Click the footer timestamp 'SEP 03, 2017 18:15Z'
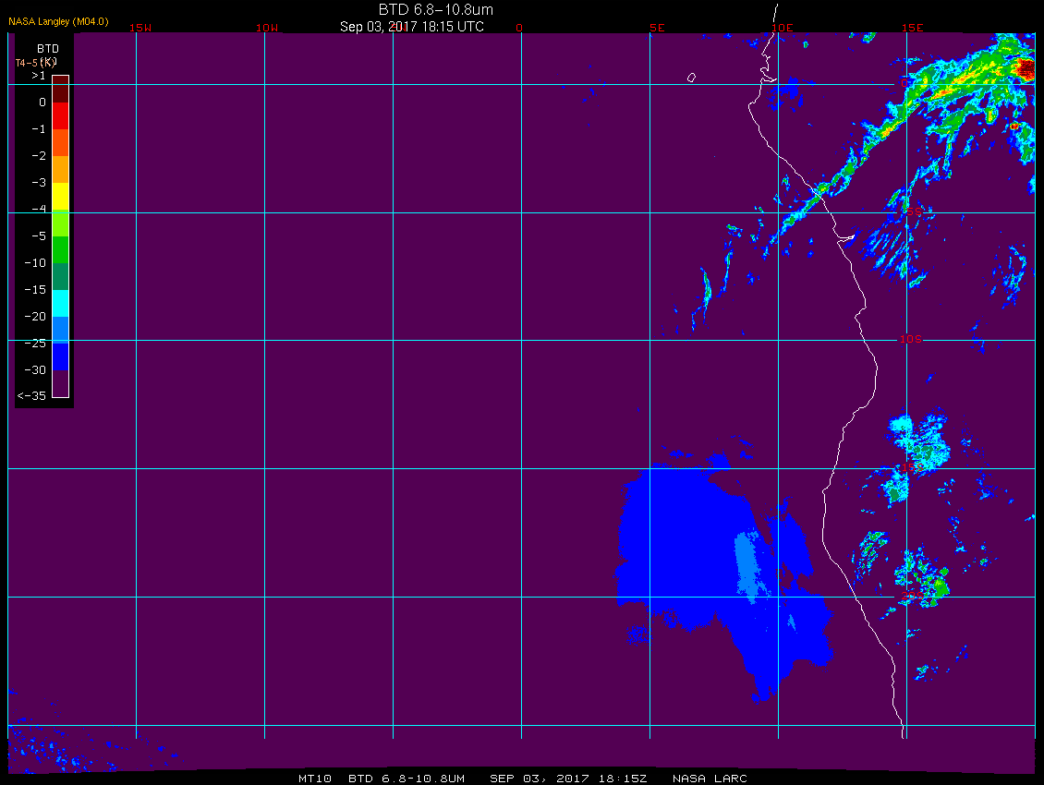The image size is (1044, 785). point(568,779)
